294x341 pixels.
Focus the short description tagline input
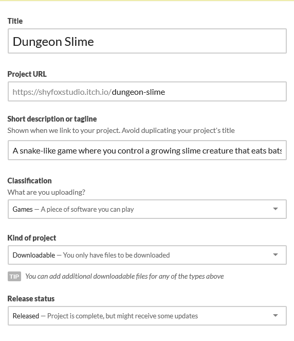(x=147, y=150)
